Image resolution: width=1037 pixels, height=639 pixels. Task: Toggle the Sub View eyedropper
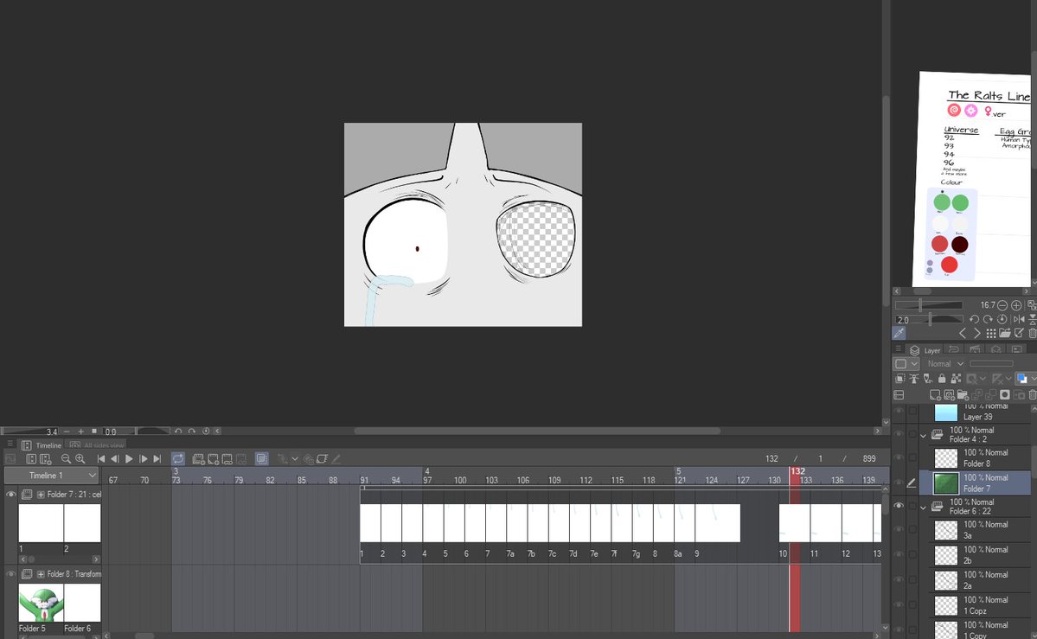tap(899, 333)
